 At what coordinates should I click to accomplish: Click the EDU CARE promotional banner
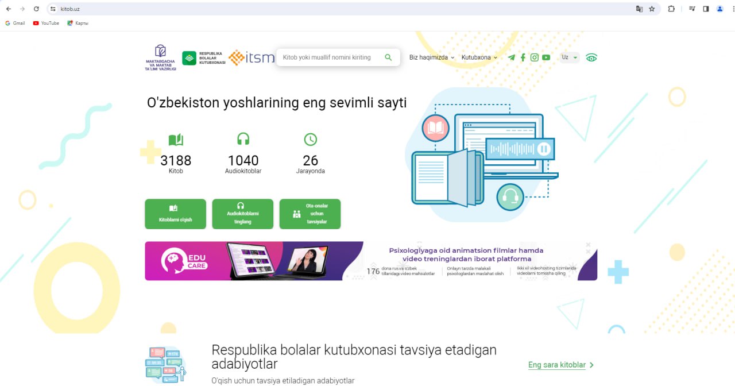[370, 261]
